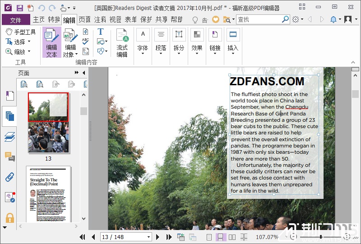This screenshot has height=244, width=361.
Task: Open the Link (链接) dropdown
Action: tap(215, 42)
